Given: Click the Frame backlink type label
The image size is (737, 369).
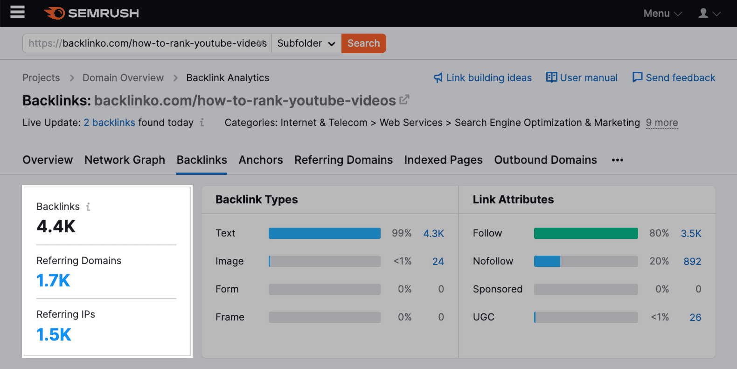Looking at the screenshot, I should tap(230, 317).
